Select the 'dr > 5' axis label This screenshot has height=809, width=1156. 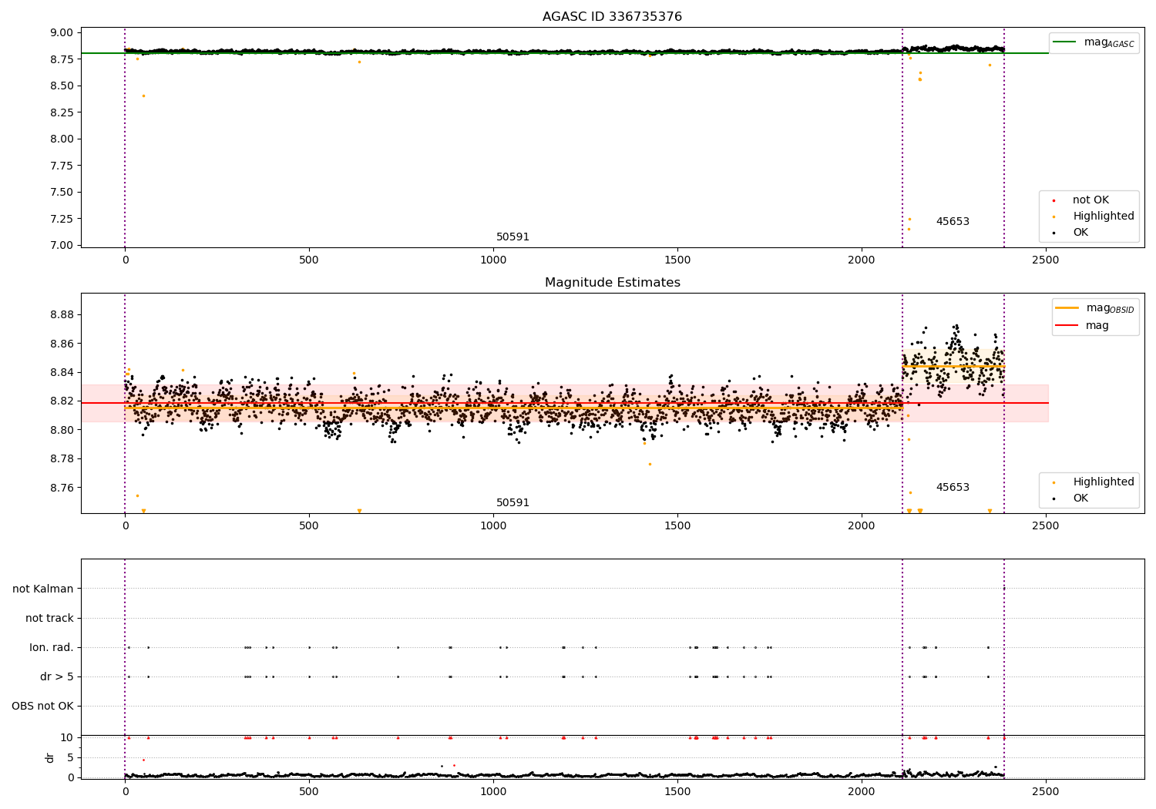(57, 676)
